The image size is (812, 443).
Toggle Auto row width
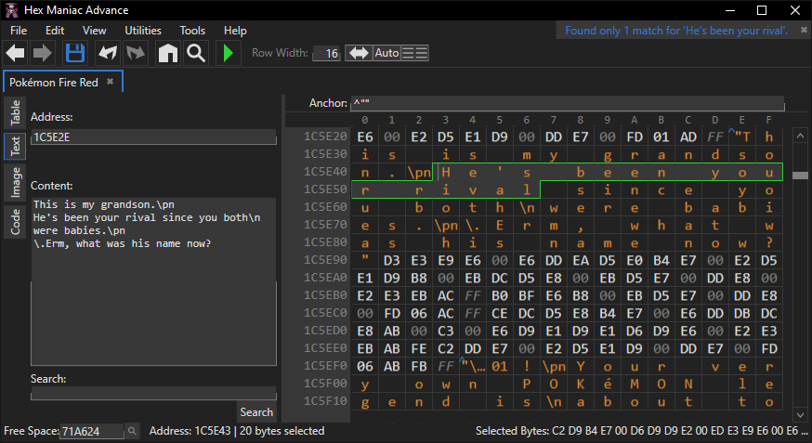coord(386,53)
